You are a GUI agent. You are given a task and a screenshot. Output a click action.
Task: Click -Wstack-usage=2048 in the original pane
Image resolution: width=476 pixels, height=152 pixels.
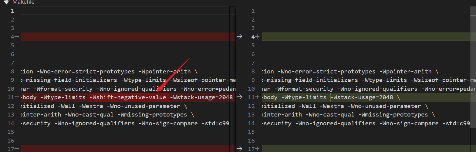click(201, 97)
